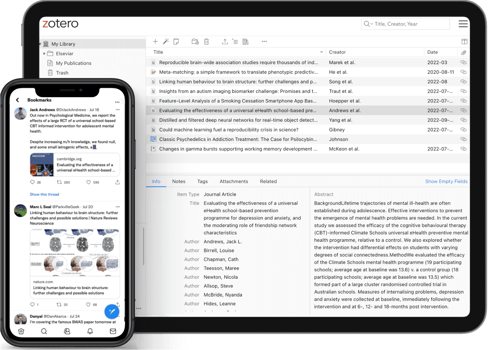
Task: Like the Marc L Seal tweet
Action: (x=88, y=305)
